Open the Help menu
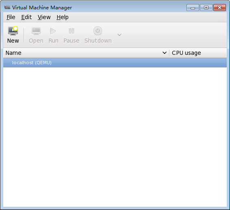 pyautogui.click(x=63, y=17)
